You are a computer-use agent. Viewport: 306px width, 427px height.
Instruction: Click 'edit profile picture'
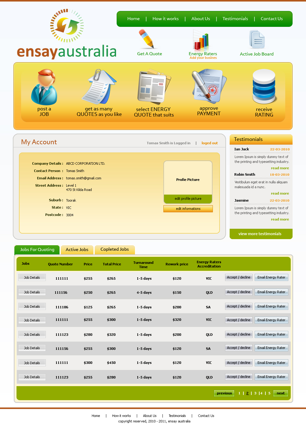point(188,199)
